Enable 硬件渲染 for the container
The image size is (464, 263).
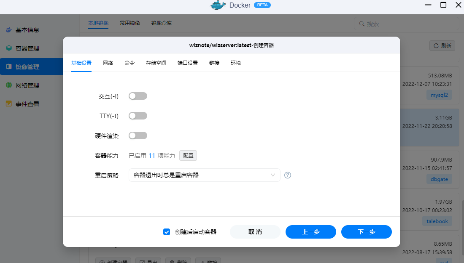tap(138, 135)
